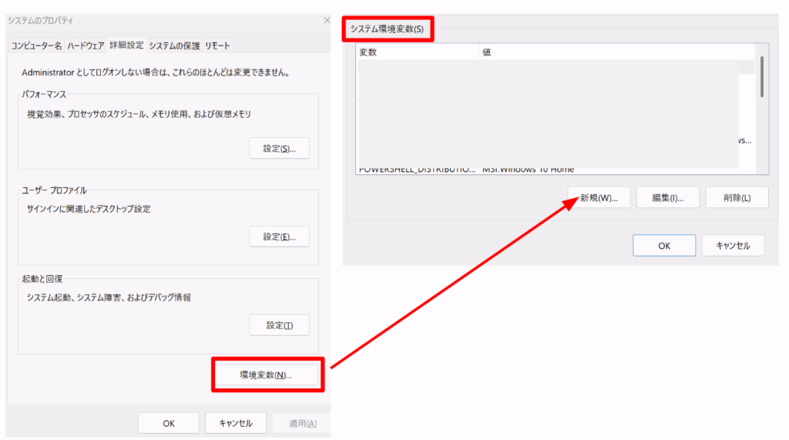Click the 環境変数(N)... button
This screenshot has height=440, width=789.
pos(266,375)
